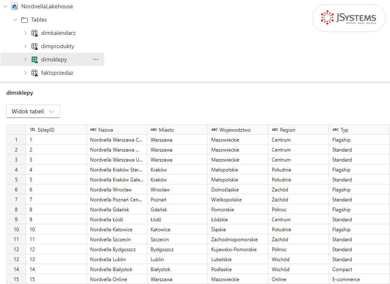Image resolution: width=390 pixels, height=284 pixels.
Task: Click the NordvellaLakehouse lakehouse icon
Action: click(15, 7)
